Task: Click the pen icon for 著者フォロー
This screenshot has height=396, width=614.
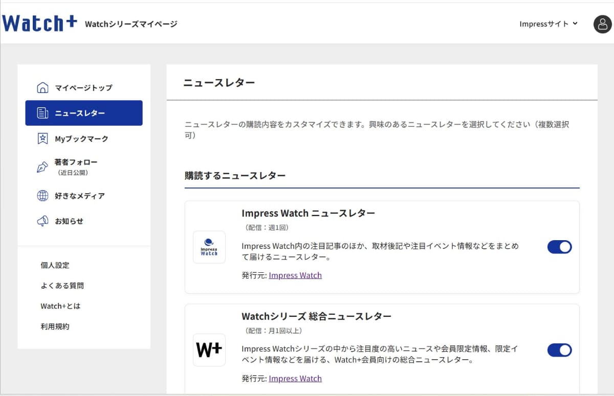Action: point(42,167)
